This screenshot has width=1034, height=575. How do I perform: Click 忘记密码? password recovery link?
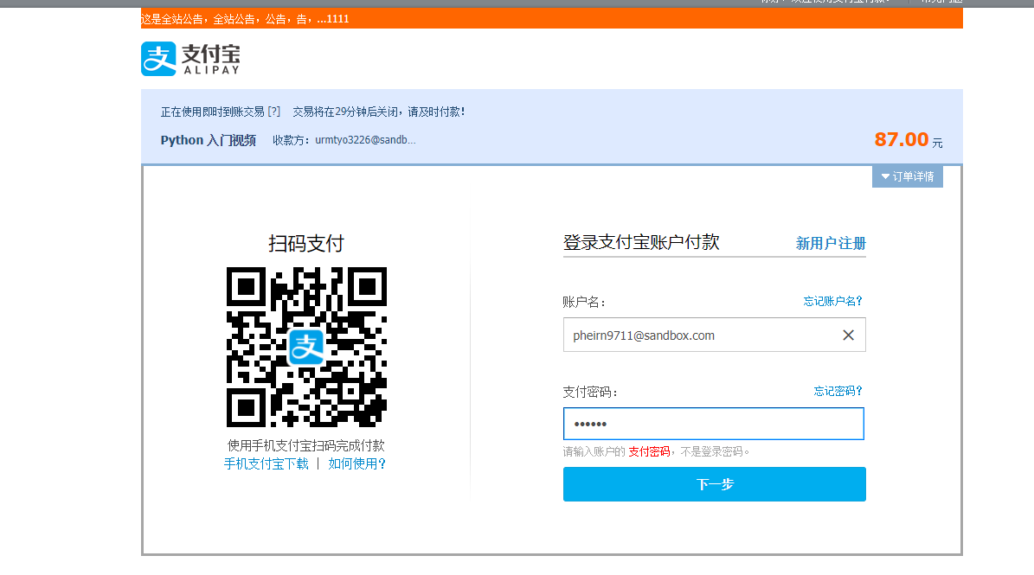(836, 391)
